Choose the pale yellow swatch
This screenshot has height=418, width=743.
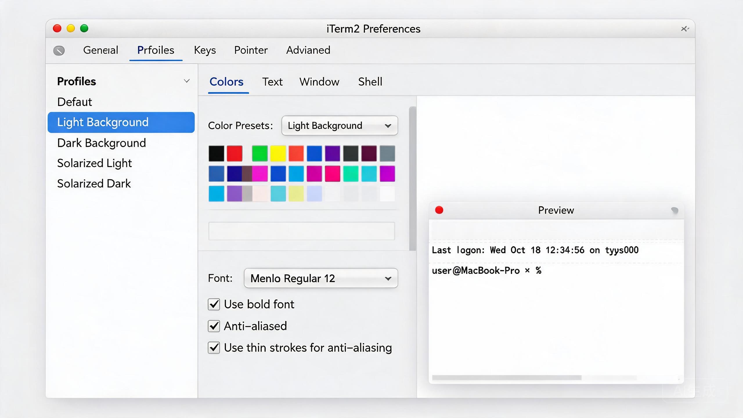coord(296,194)
